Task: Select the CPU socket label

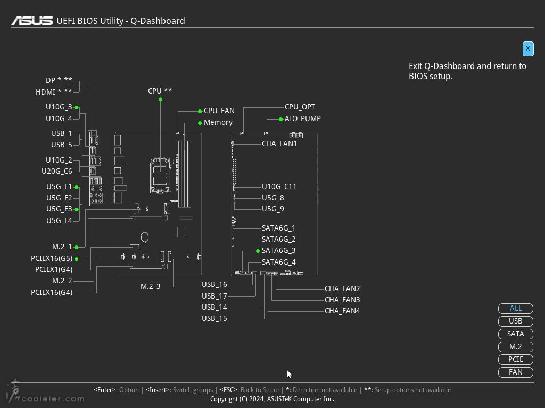Action: [160, 91]
